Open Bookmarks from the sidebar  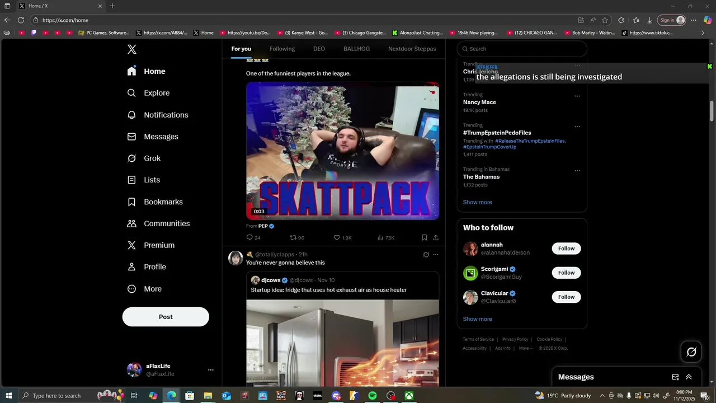[156, 201]
